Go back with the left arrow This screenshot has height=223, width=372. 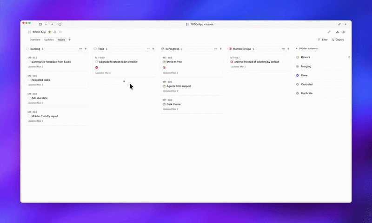pos(46,24)
